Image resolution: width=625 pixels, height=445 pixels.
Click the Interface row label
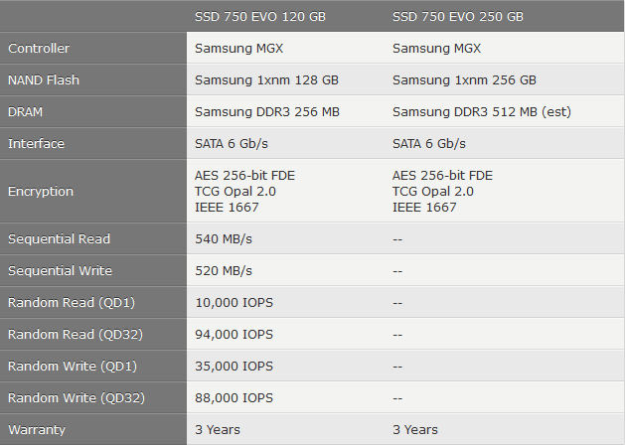pyautogui.click(x=36, y=144)
